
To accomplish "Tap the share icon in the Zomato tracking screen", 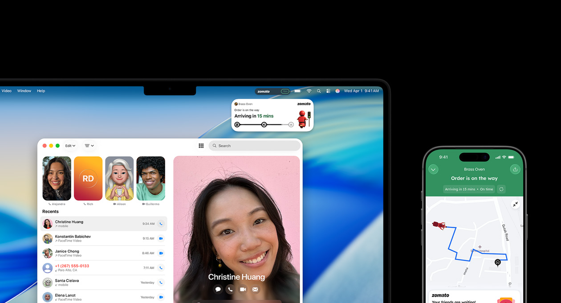I will 515,169.
